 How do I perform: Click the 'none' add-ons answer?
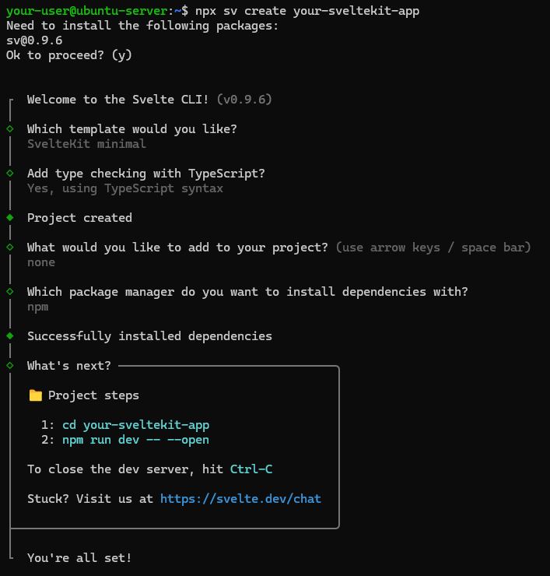41,262
